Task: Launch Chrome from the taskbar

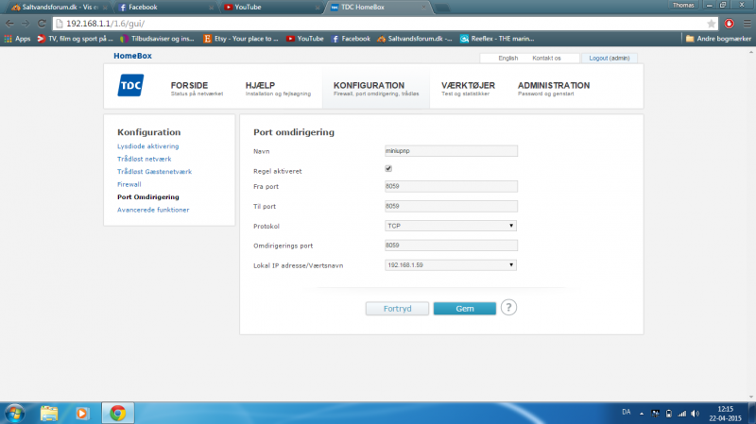Action: [x=118, y=413]
